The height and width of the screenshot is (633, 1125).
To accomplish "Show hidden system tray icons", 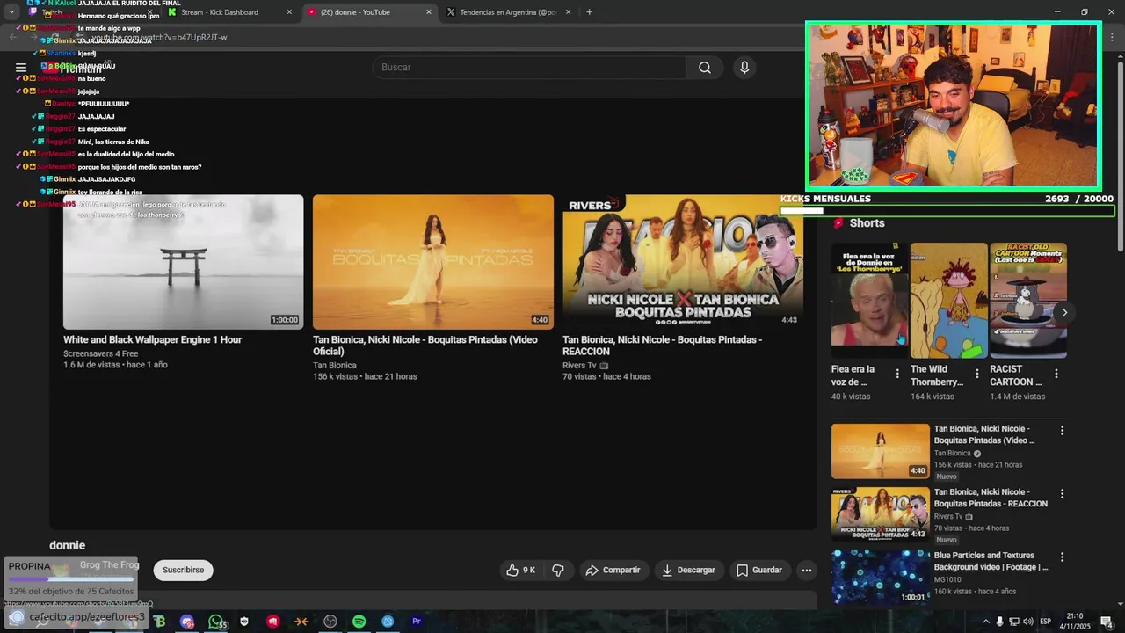I will tap(985, 622).
